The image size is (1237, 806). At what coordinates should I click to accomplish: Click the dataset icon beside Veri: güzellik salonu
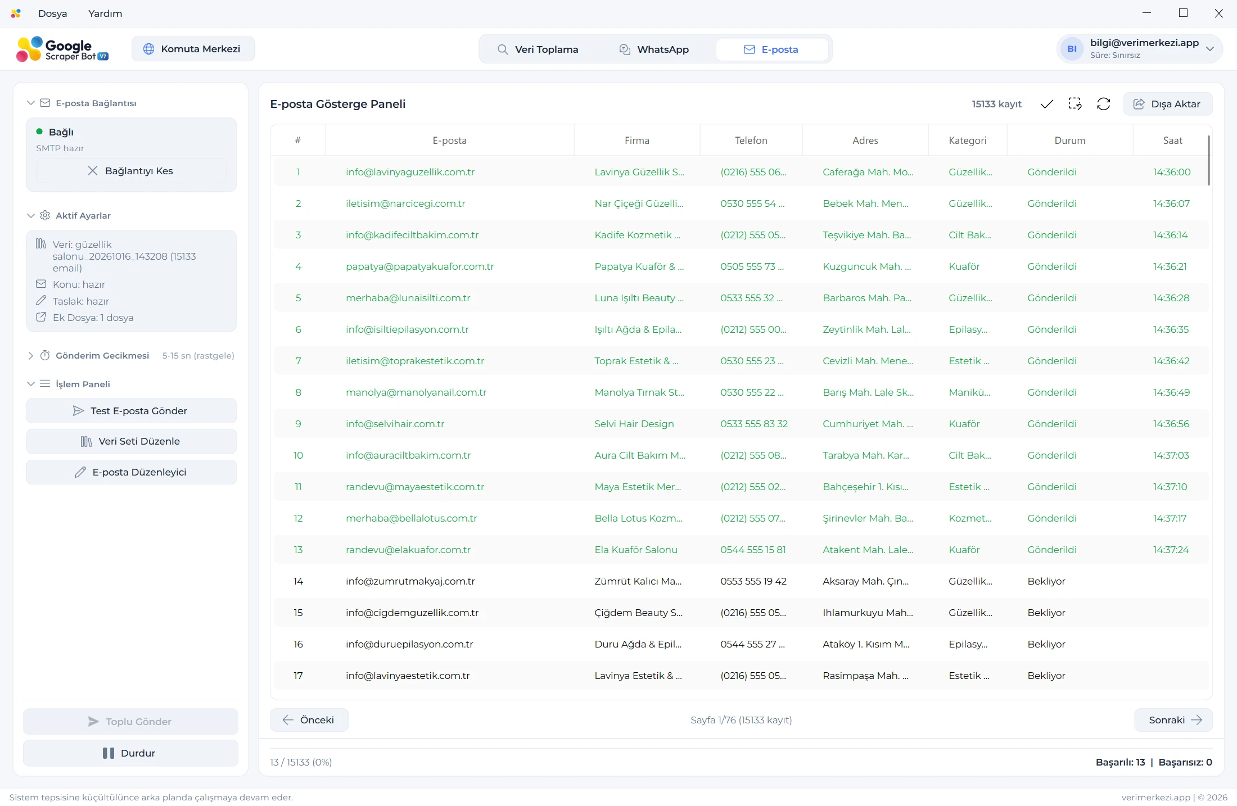pyautogui.click(x=41, y=244)
